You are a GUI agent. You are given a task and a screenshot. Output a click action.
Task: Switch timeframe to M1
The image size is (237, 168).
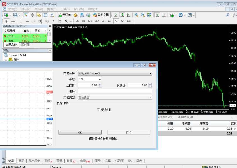click(77, 21)
